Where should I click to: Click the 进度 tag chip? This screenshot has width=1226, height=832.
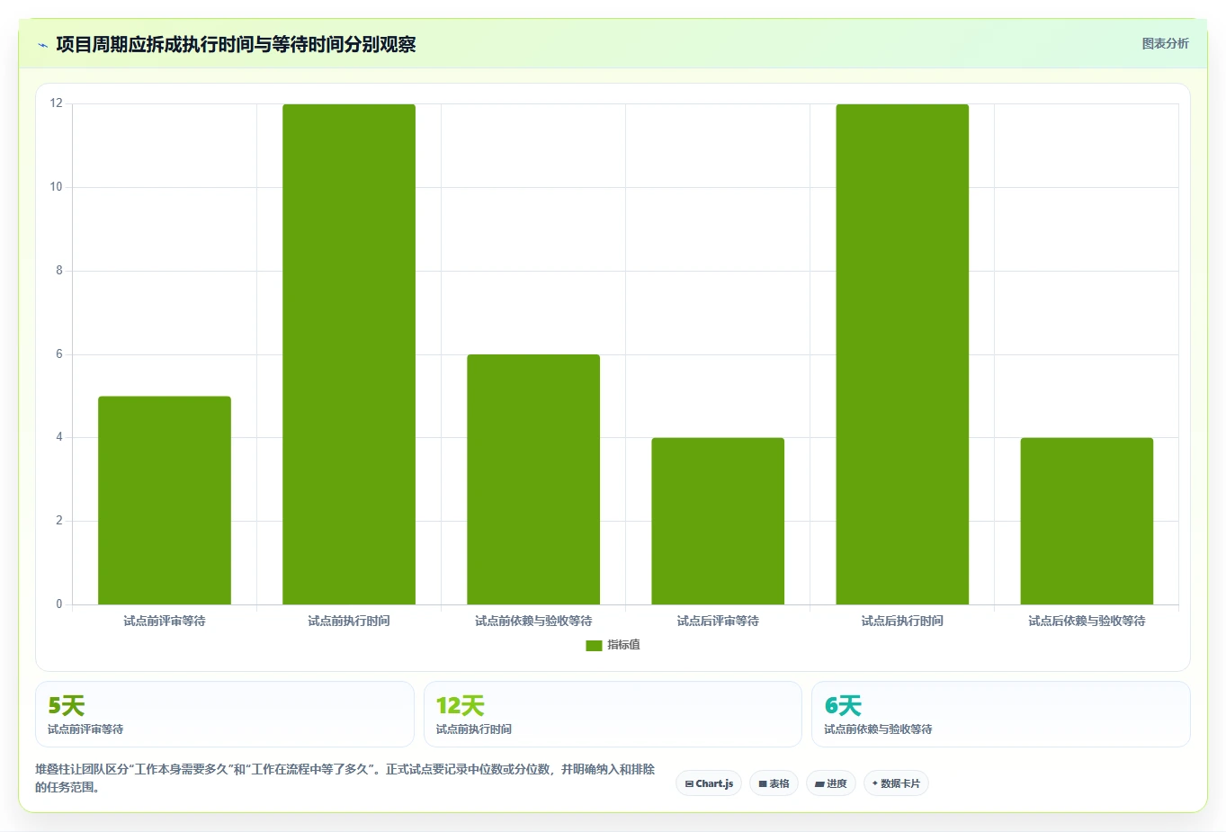coord(831,783)
